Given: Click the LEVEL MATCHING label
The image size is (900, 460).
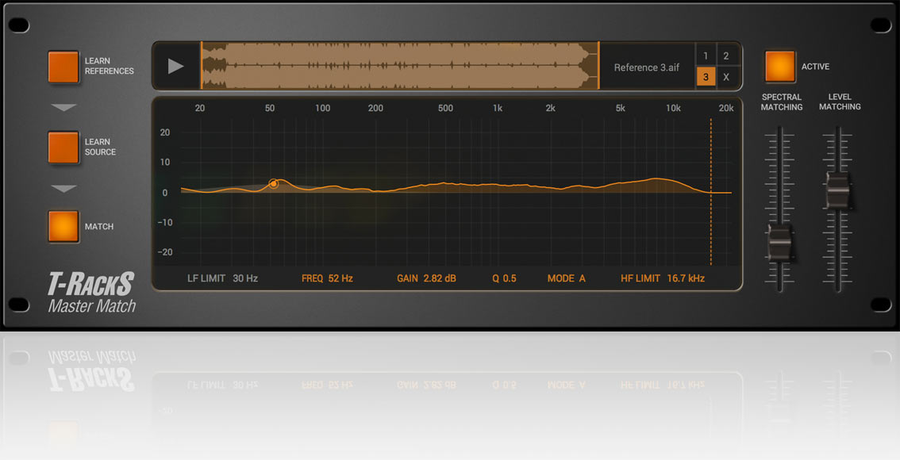Looking at the screenshot, I should click(840, 102).
